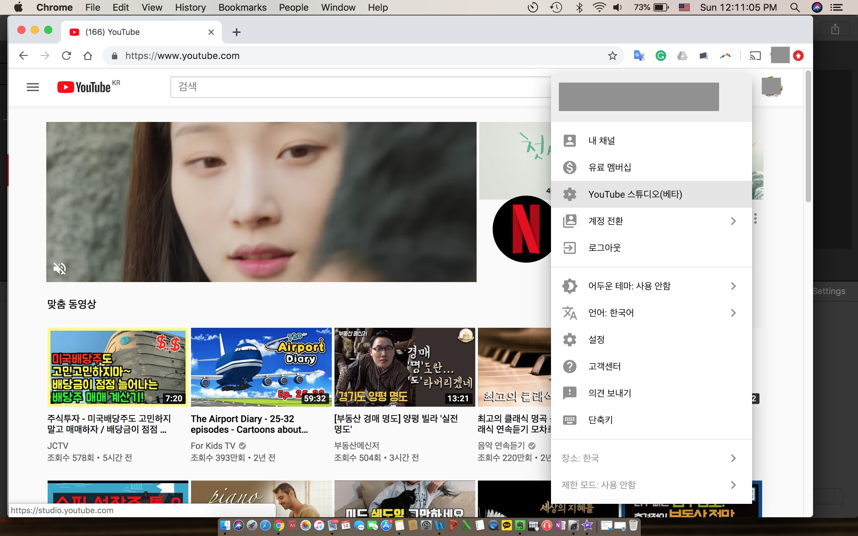Select 유료 멤버십 from account menu
Viewport: 858px width, 536px height.
pos(651,167)
